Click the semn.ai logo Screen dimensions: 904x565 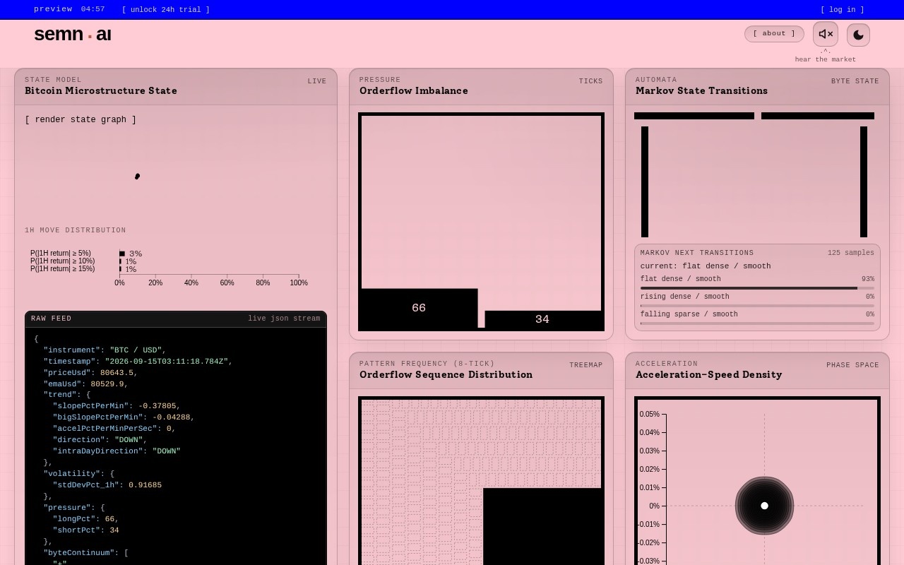[x=73, y=34]
